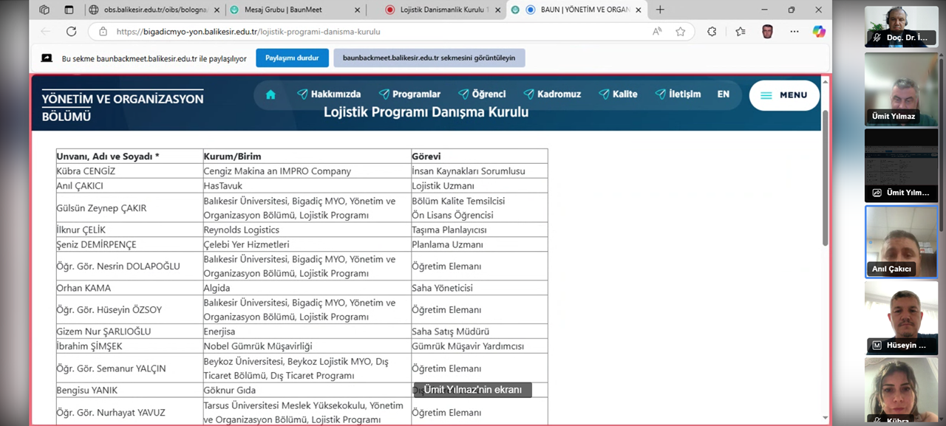Add this page to favorites star icon
The height and width of the screenshot is (426, 946).
pos(681,32)
